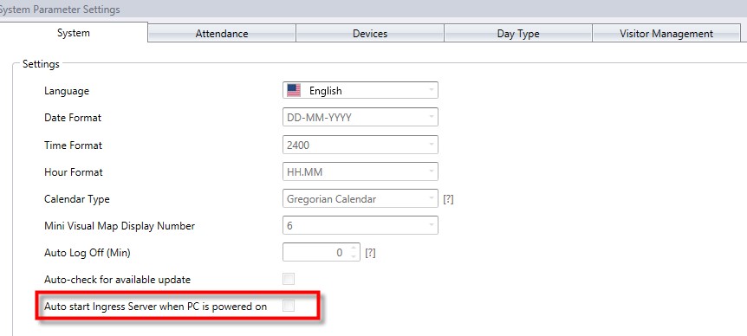Click the help [?] beside Auto Log Off
This screenshot has height=336, width=747.
pos(370,253)
